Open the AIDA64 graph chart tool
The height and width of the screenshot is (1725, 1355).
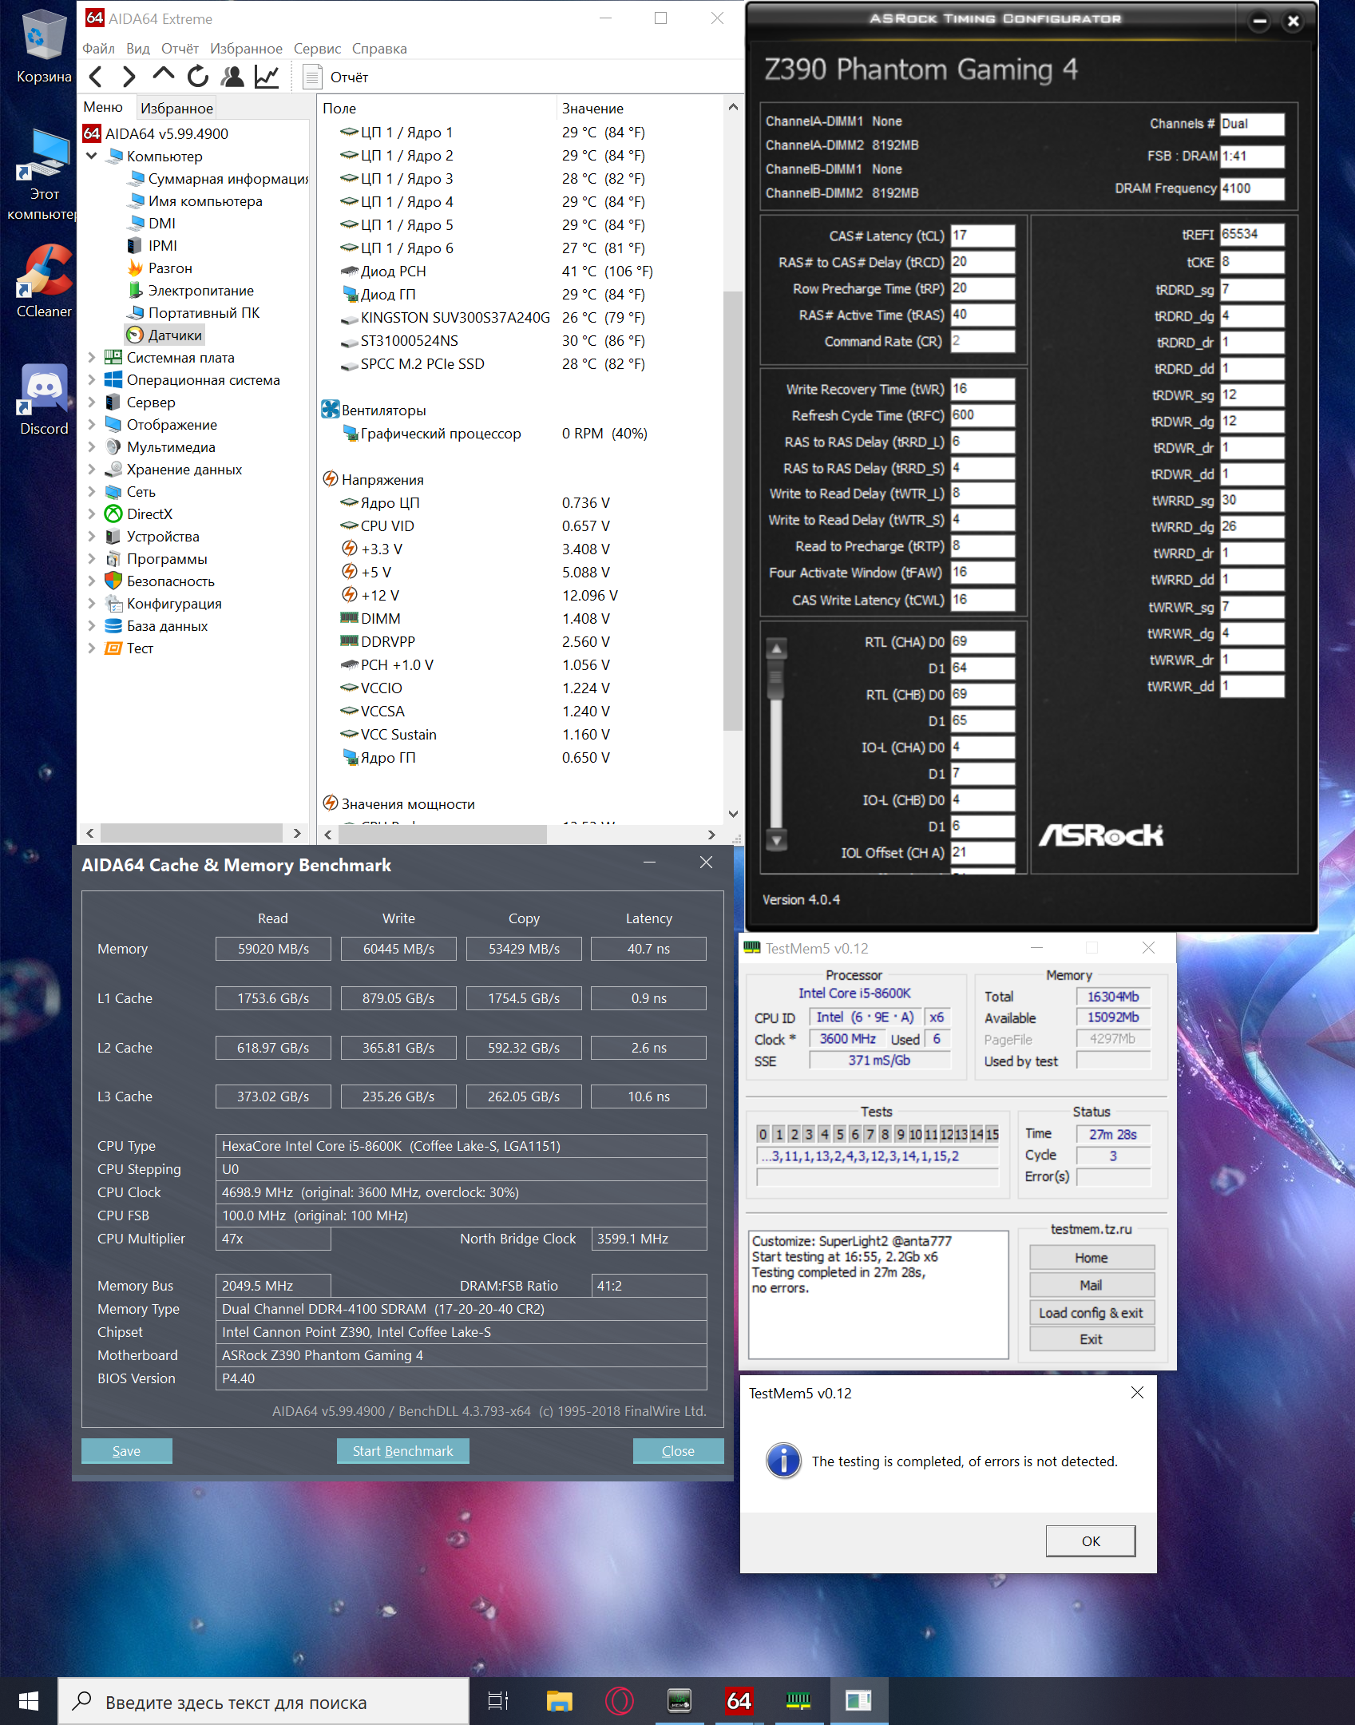pyautogui.click(x=267, y=77)
